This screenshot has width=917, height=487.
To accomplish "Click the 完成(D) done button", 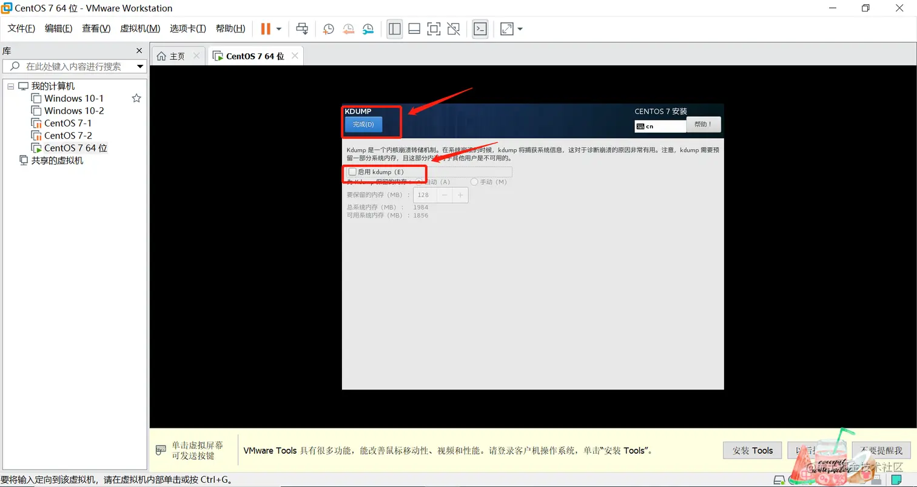I will (x=363, y=124).
